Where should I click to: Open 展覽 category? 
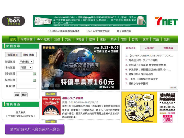[92, 39]
